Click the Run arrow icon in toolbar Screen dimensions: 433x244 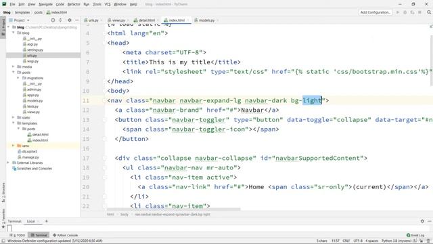(398, 12)
